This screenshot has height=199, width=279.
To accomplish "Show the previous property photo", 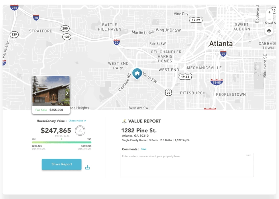I will tap(35, 93).
